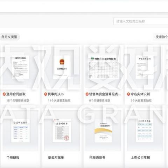Image resolution: width=168 pixels, height=168 pixels.
Task: Click the 上市公司年报 title
Action: click(x=140, y=157)
